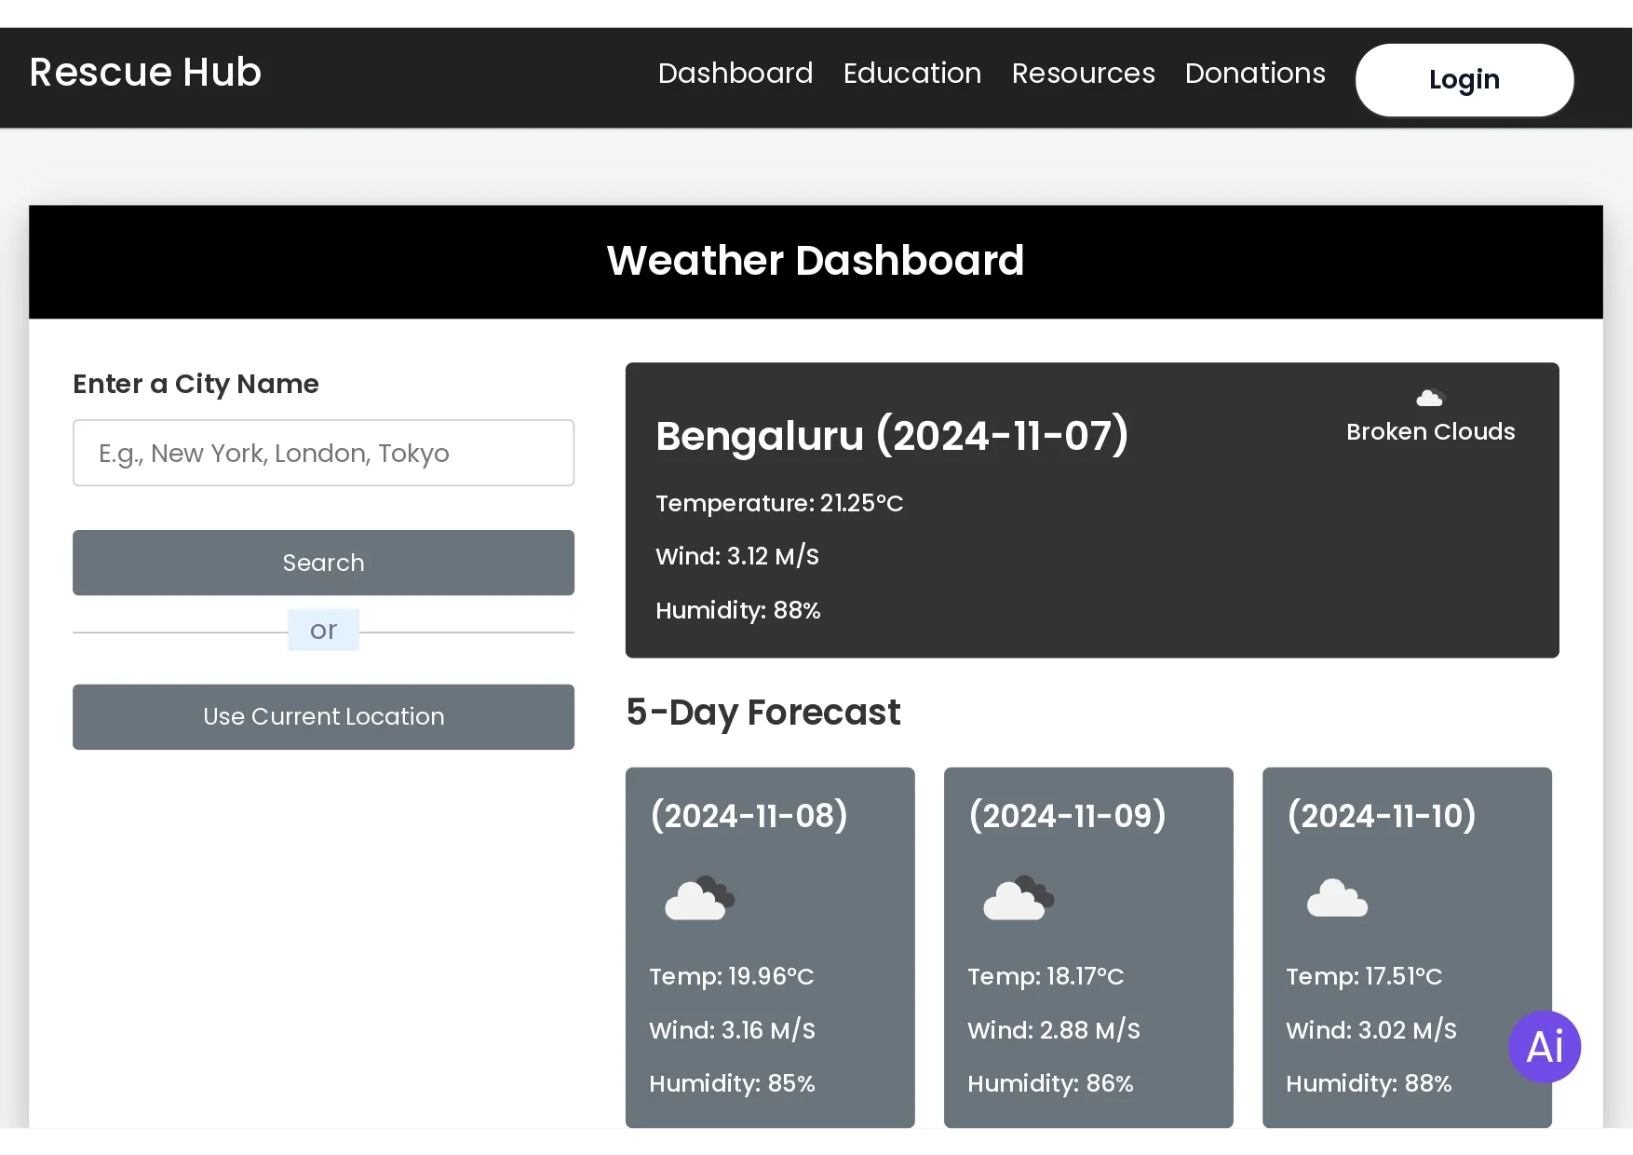Navigate to Donations
Screen dimensions: 1633x1155
coord(1254,74)
